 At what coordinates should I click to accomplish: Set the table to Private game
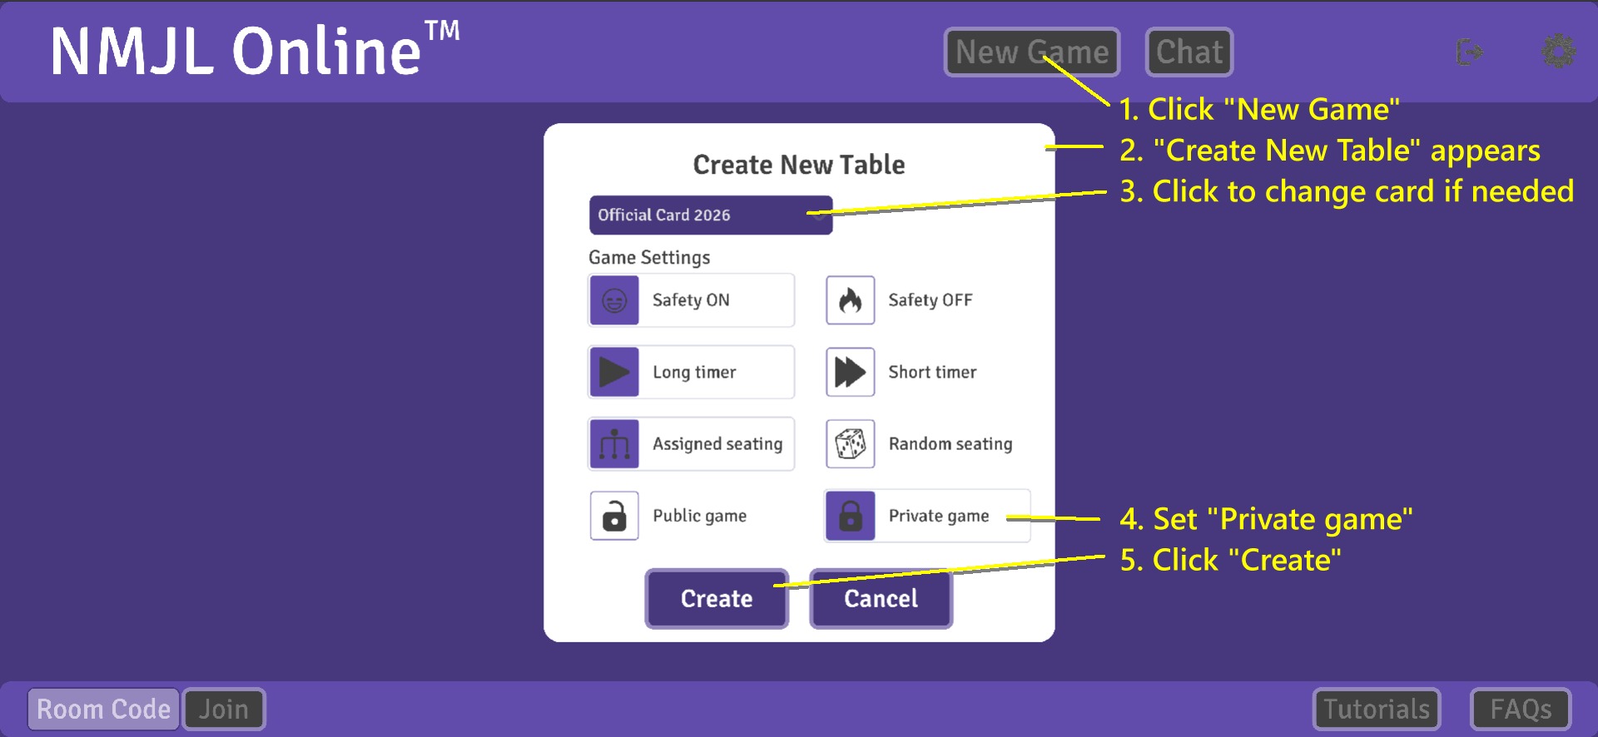coord(927,516)
